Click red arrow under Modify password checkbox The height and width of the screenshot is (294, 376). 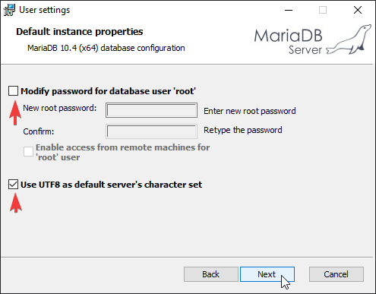tap(15, 112)
